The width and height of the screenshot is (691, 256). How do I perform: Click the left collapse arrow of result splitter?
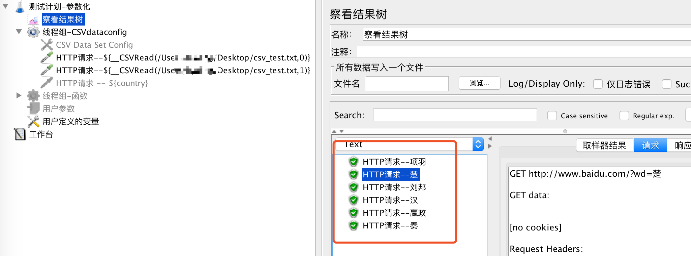click(x=490, y=138)
